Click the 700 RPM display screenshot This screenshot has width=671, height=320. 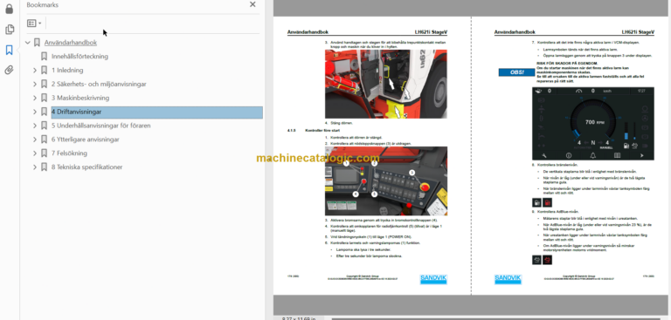click(x=592, y=124)
